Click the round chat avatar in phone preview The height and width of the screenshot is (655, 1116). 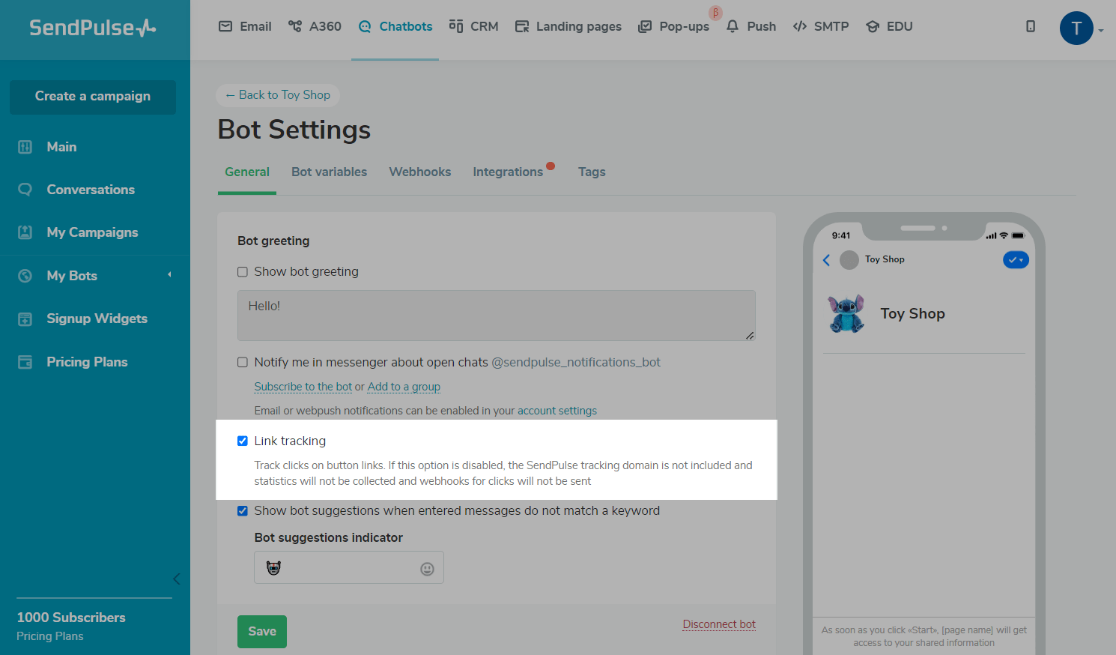pos(849,260)
